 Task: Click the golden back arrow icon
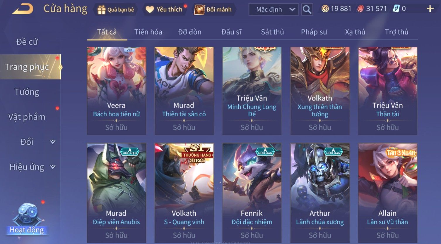[x=23, y=9]
